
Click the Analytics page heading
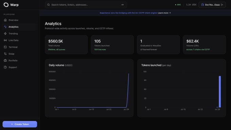tap(53, 23)
